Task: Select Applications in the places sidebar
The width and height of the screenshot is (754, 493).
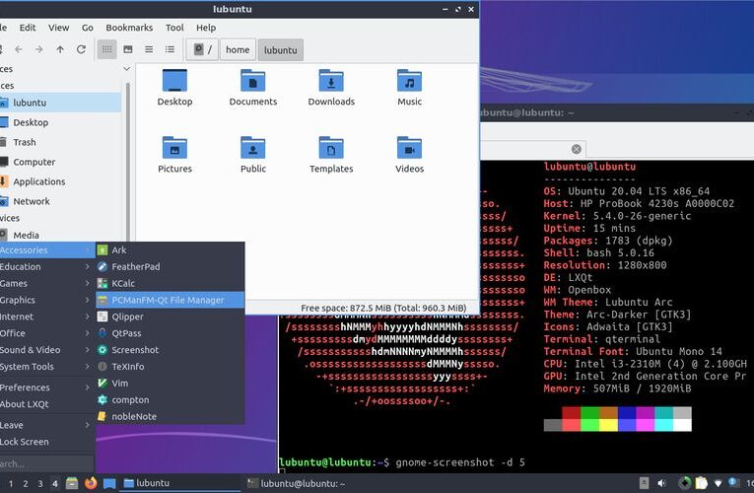Action: 60,181
